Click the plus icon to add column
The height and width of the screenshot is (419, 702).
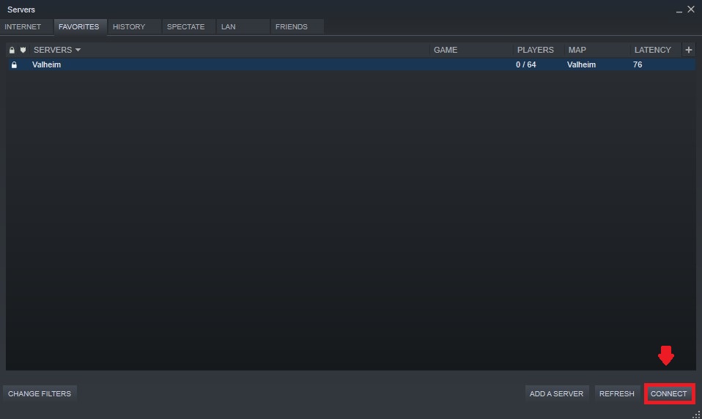tap(689, 50)
